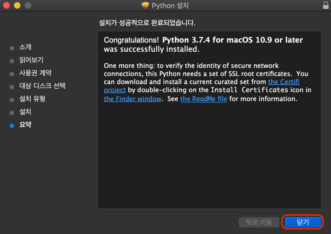
Task: Open the Certifi project link
Action: click(x=284, y=82)
